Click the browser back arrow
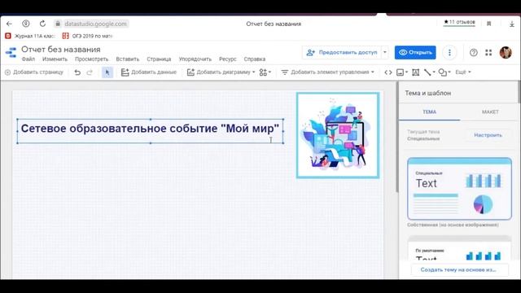This screenshot has width=521, height=293. [9, 24]
